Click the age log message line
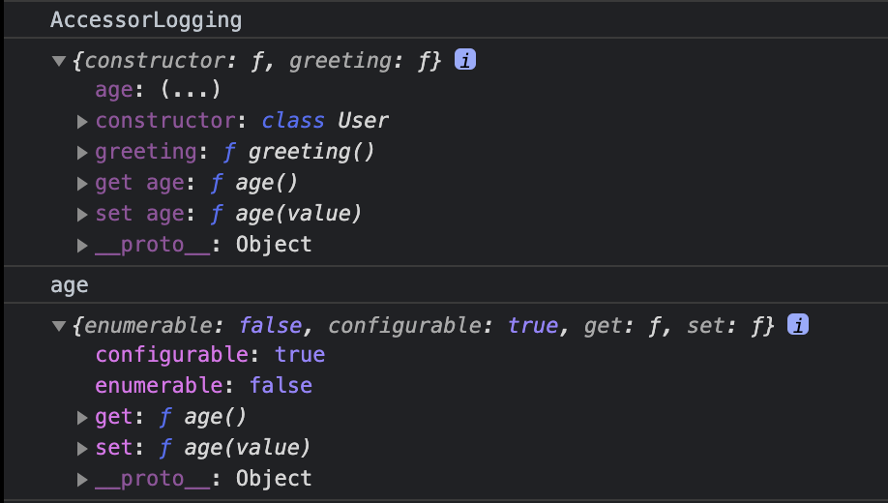 point(69,285)
